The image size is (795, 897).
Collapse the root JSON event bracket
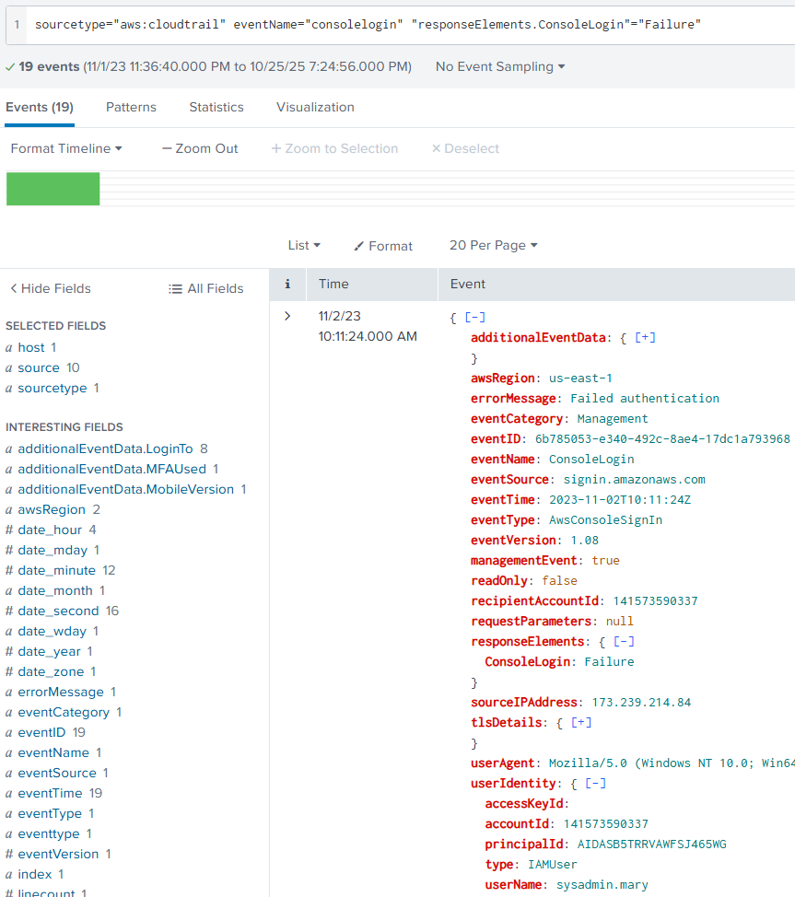click(474, 317)
